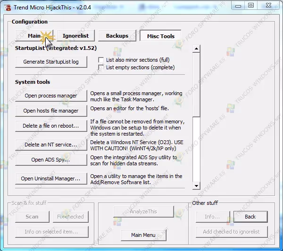Click Open process manager button
This screenshot has width=283, height=251.
coord(51,96)
